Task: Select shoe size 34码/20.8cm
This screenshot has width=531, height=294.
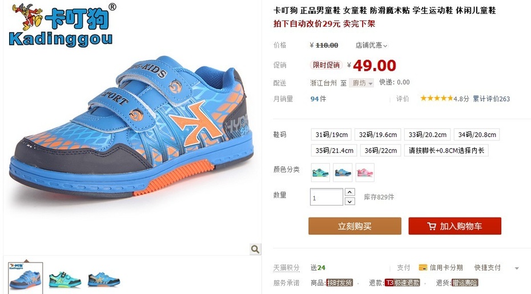Action: pyautogui.click(x=477, y=135)
